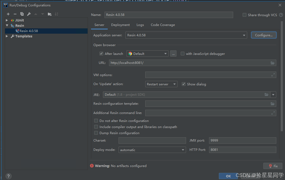
Task: Click the IntelliJ logo in the title bar
Action: click(6, 5)
